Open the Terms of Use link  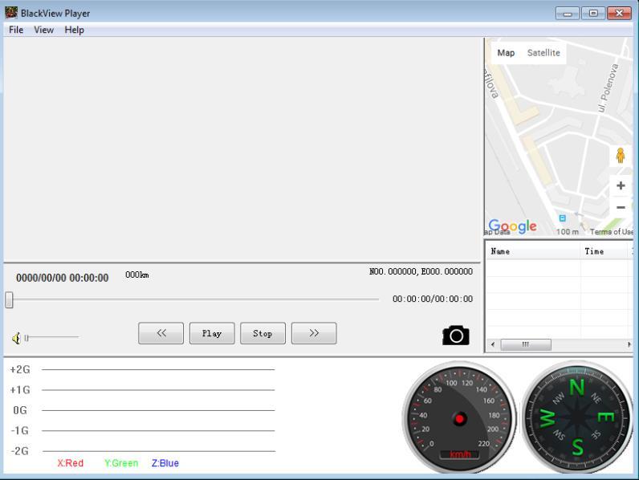(611, 232)
